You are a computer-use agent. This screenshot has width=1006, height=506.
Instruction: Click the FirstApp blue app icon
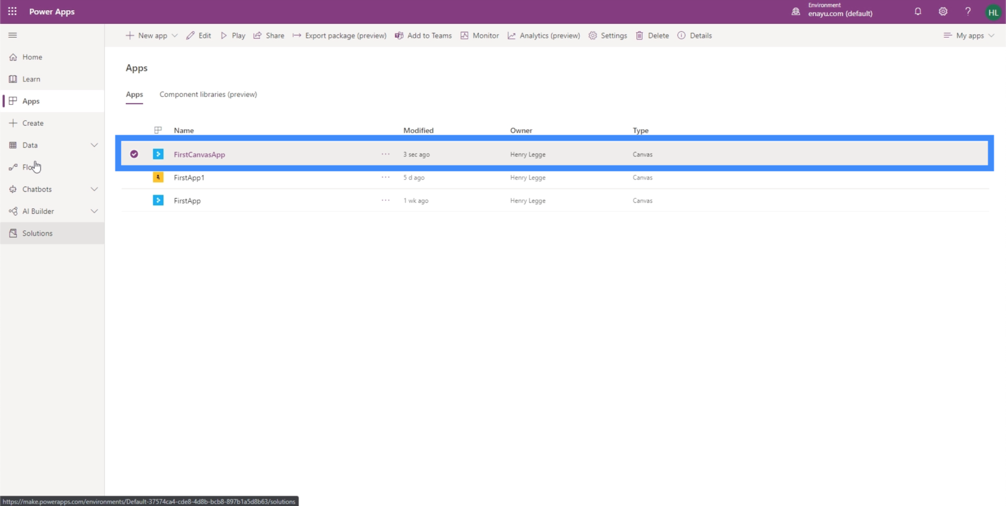click(x=158, y=200)
